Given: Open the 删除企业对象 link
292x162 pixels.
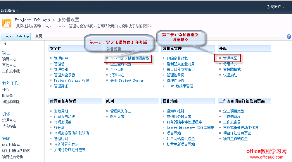Looking at the screenshot, I should coord(177,58).
